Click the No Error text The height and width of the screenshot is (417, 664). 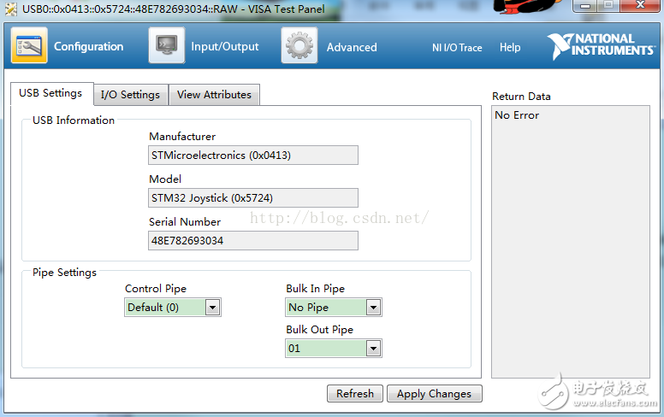click(x=517, y=115)
